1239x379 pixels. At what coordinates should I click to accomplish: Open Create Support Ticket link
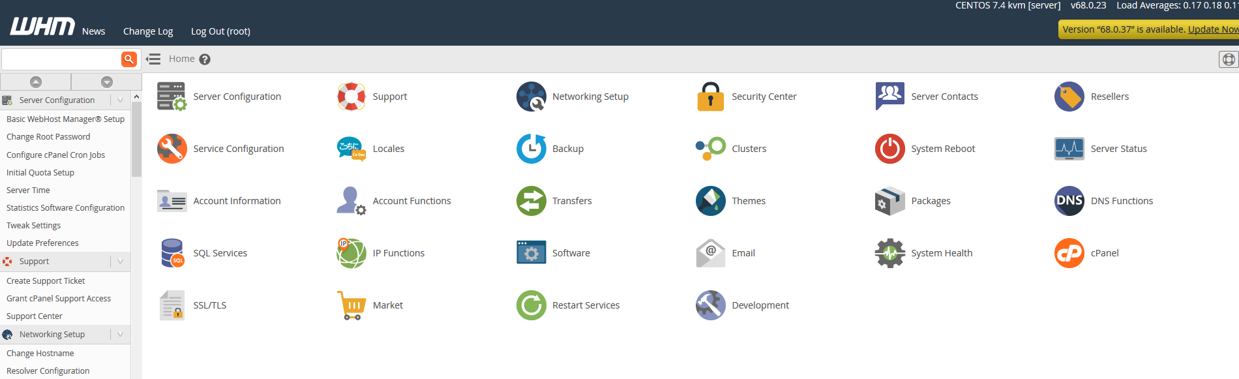(46, 281)
